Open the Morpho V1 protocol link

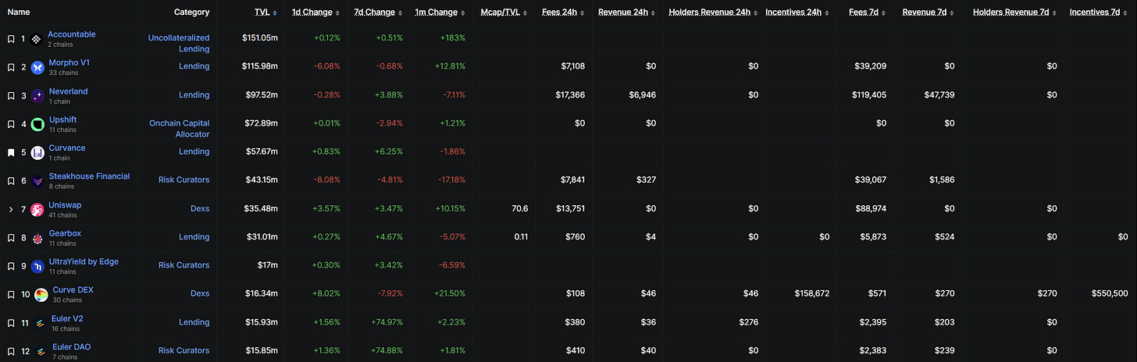pyautogui.click(x=70, y=62)
